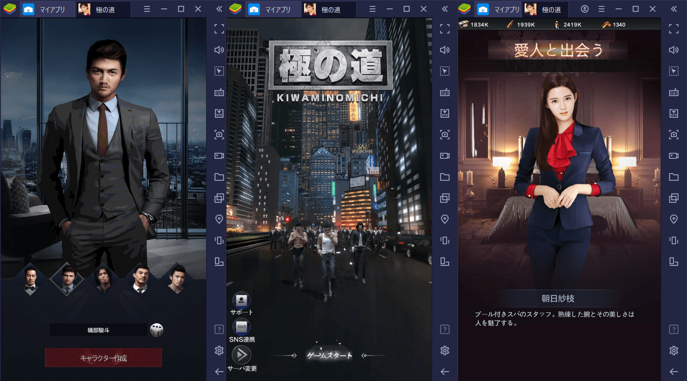Take a screenshot from the left window sidebar

tap(219, 135)
